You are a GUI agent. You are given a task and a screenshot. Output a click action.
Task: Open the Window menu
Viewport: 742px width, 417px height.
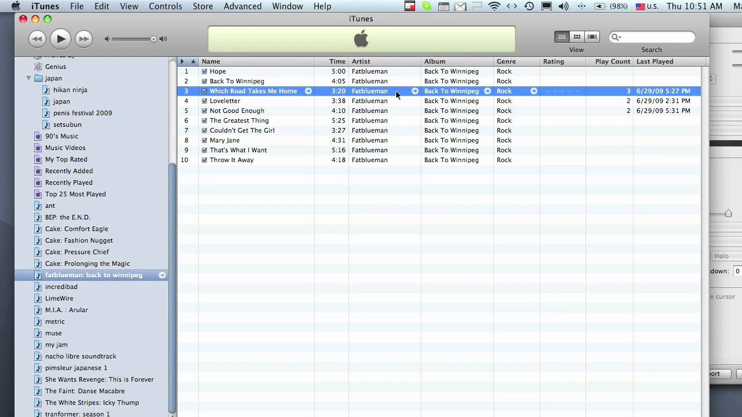coord(288,6)
